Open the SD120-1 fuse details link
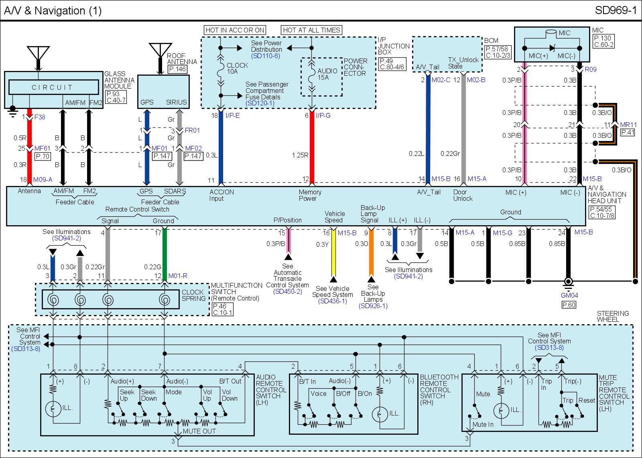 coord(260,103)
